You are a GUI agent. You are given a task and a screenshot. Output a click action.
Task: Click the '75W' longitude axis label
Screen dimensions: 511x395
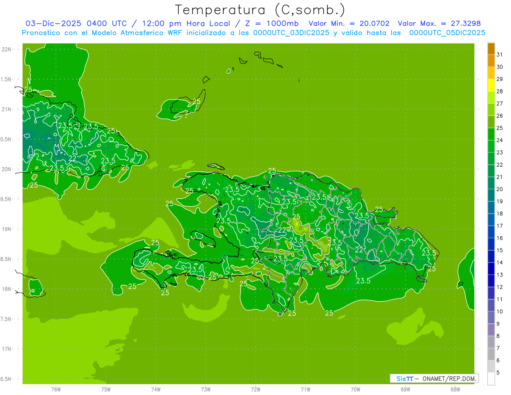pos(106,389)
